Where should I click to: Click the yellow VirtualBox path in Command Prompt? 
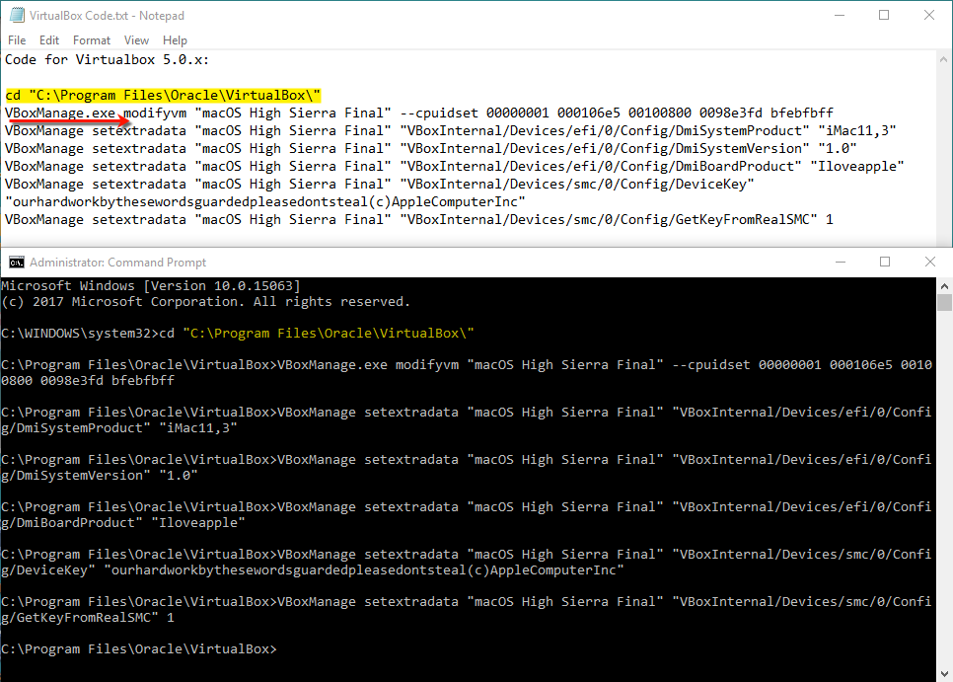329,333
